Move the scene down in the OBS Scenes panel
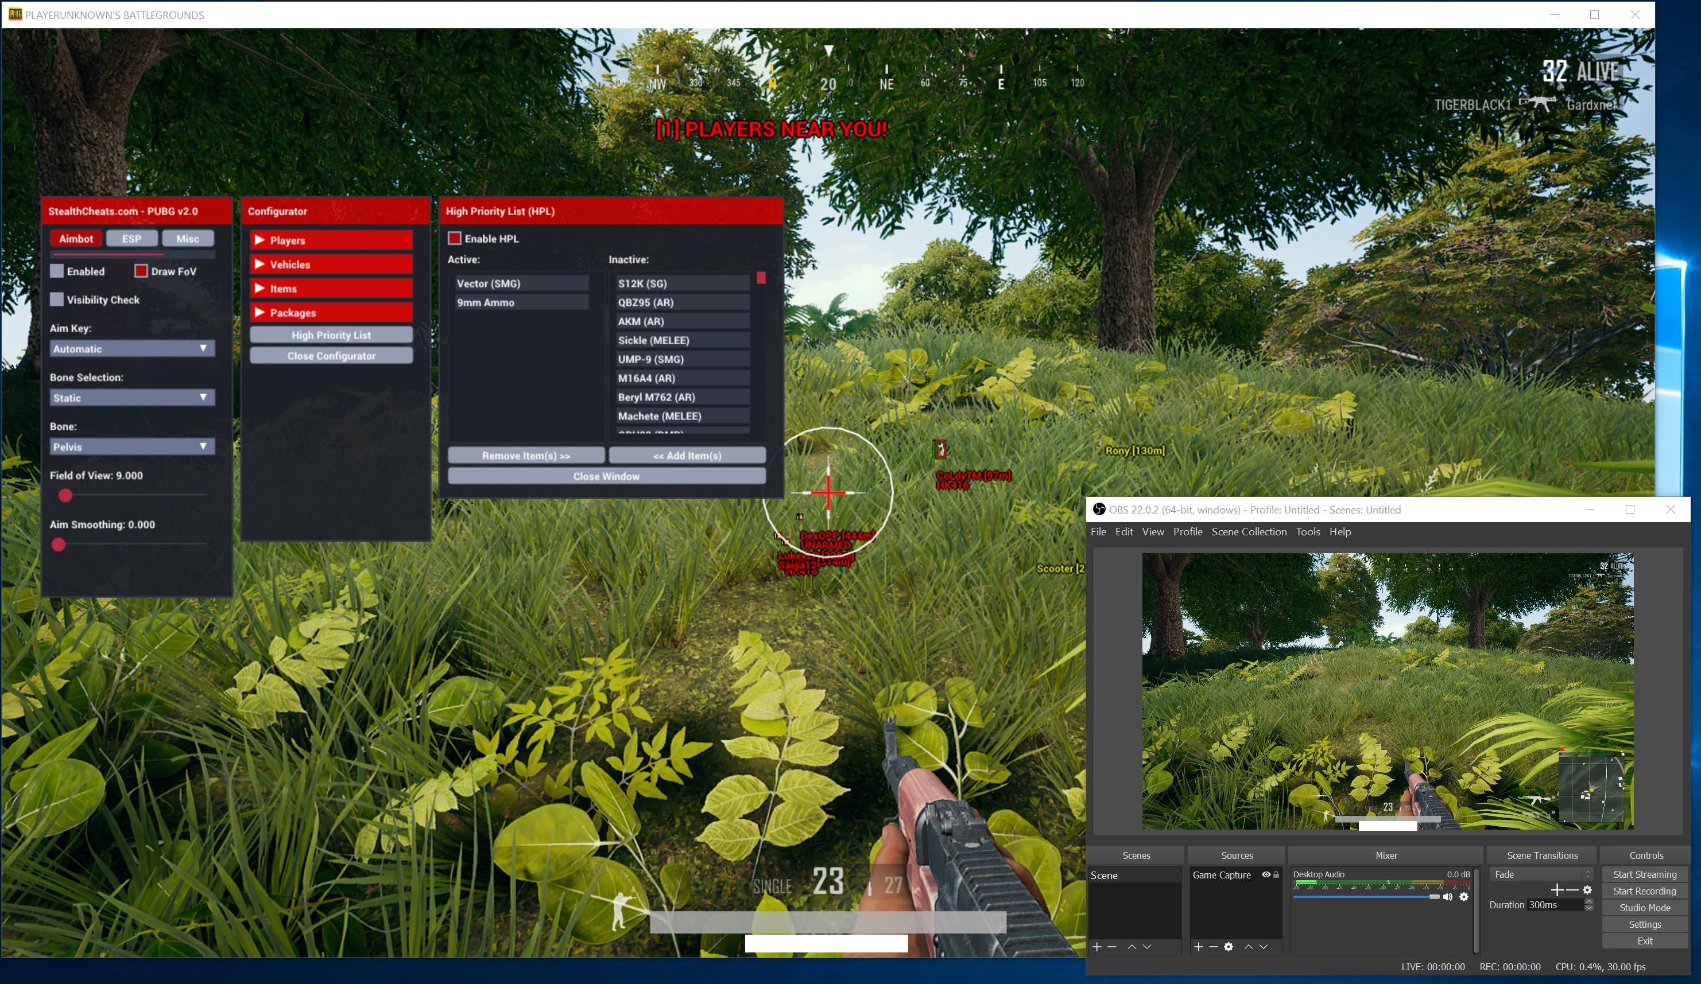Screen dimensions: 1701x984 click(x=1147, y=947)
